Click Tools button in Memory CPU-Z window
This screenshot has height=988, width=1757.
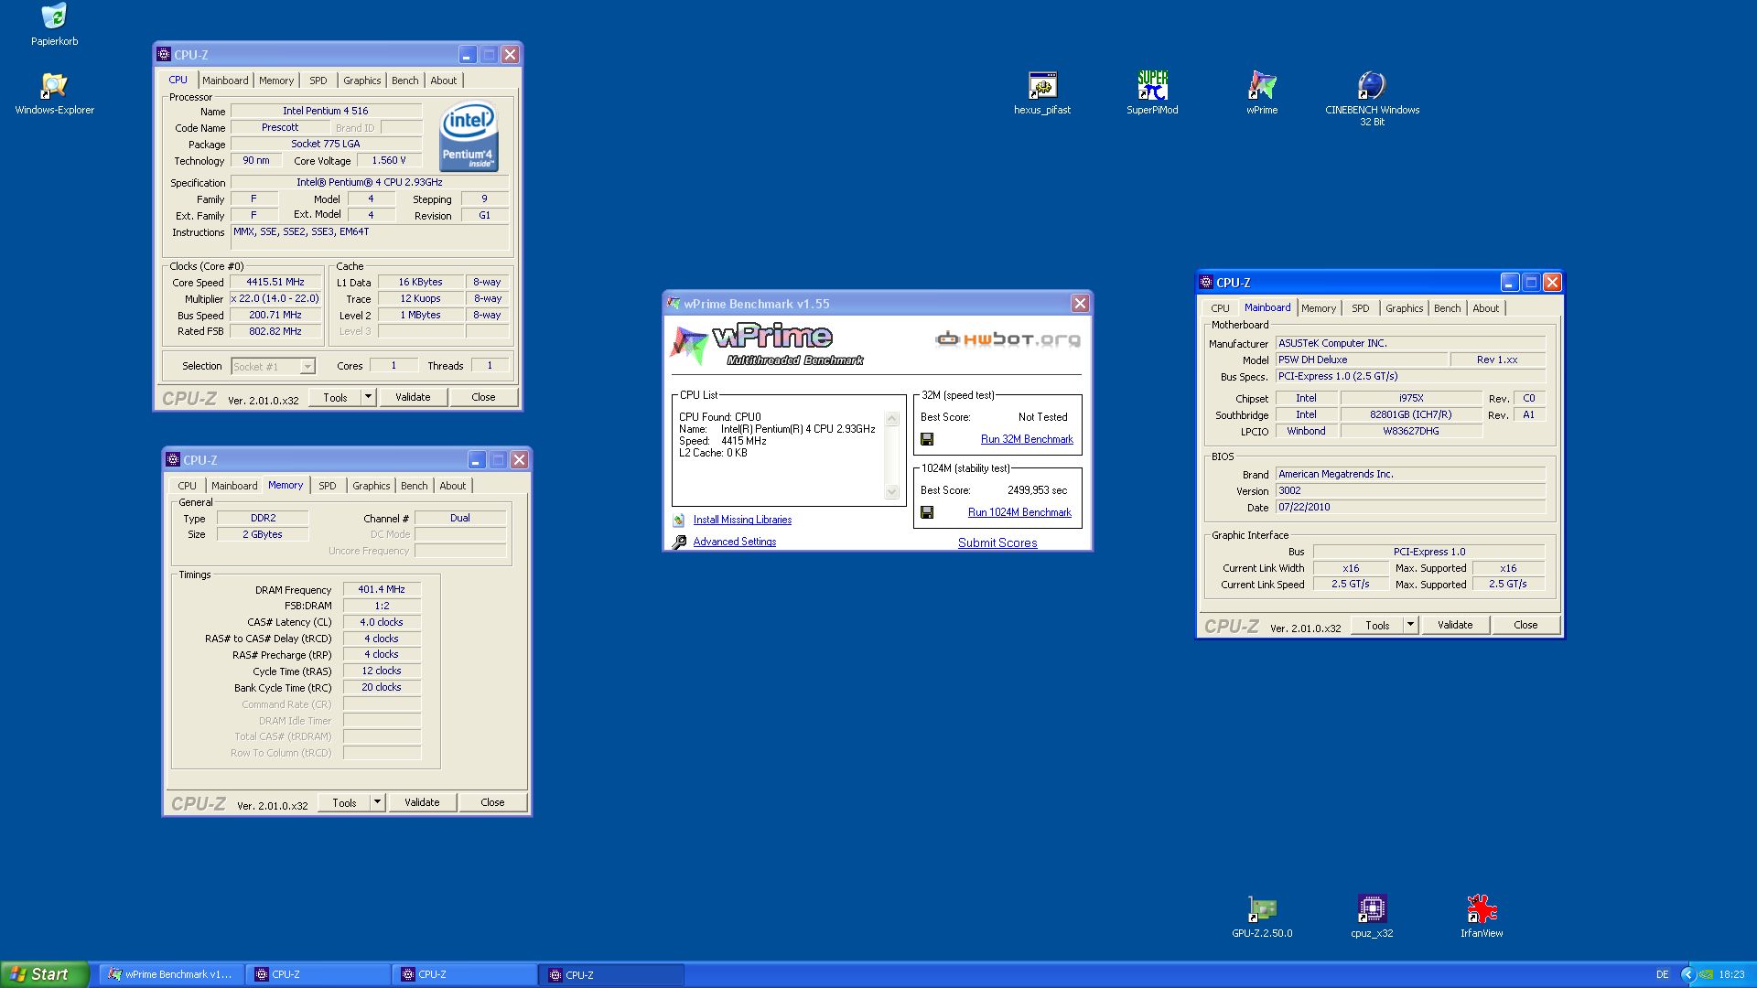click(x=344, y=802)
